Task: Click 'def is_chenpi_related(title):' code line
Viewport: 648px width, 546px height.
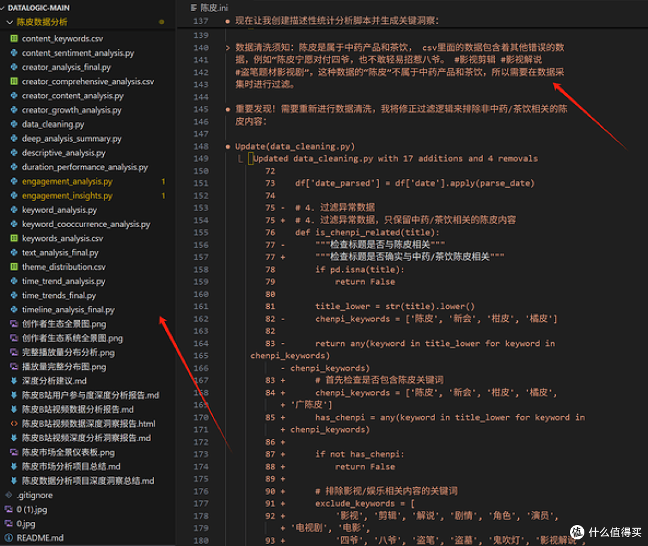Action: [367, 233]
